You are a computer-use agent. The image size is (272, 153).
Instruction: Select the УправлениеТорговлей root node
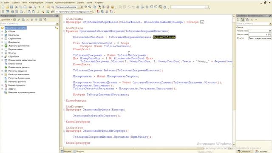[x=16, y=28]
